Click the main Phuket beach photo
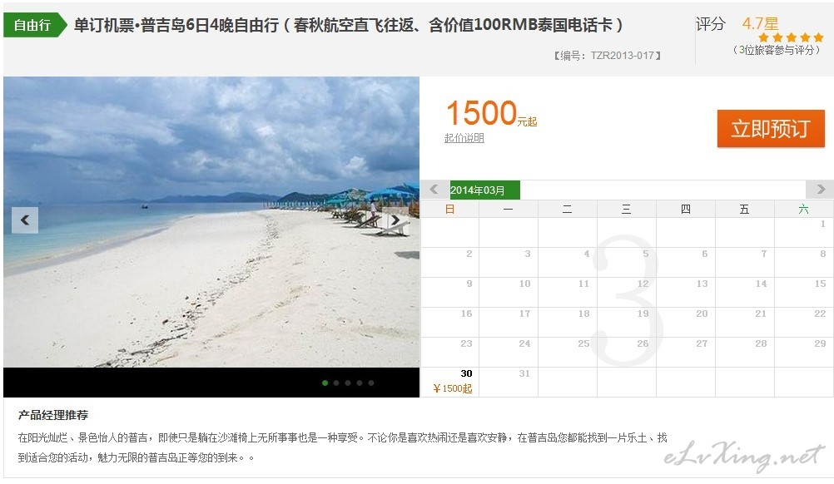Screen dimensions: 834x484 click(x=211, y=221)
